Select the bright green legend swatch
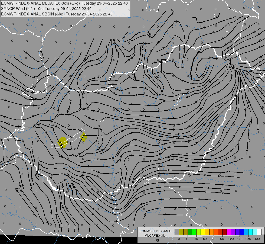 click(x=194, y=232)
